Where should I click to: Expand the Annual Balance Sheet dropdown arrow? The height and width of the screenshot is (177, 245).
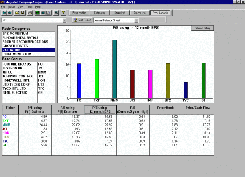[136, 20]
